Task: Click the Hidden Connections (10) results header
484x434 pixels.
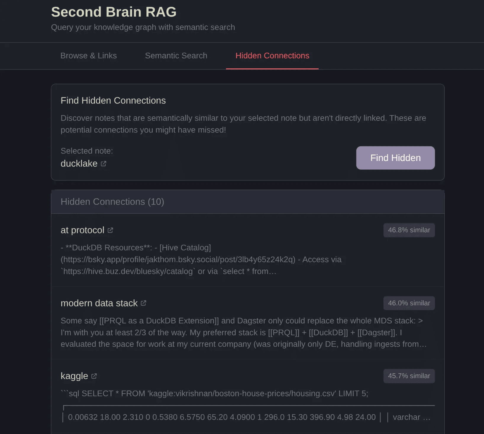Action: coord(112,202)
